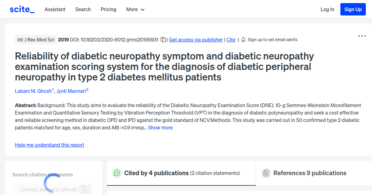Click the magnifying glass search icon
Image resolution: width=372 pixels, height=195 pixels.
pyautogui.click(x=84, y=189)
